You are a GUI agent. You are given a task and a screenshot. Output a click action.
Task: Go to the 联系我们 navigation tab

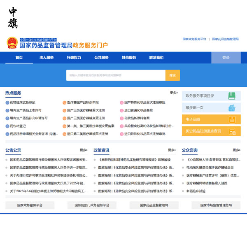[156, 58]
